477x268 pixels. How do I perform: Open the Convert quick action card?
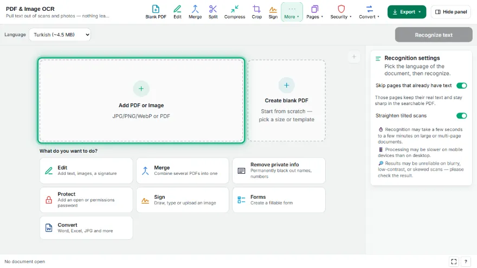click(x=86, y=228)
